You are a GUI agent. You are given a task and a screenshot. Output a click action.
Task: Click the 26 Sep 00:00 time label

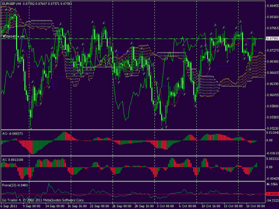pos(122,206)
